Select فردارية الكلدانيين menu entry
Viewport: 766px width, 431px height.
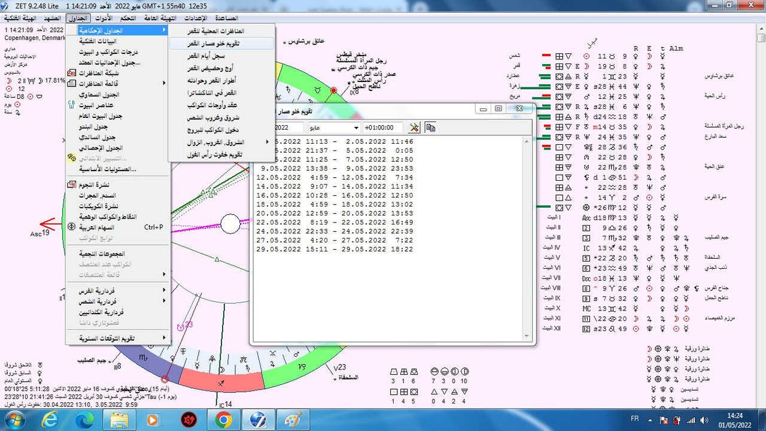tap(118, 312)
